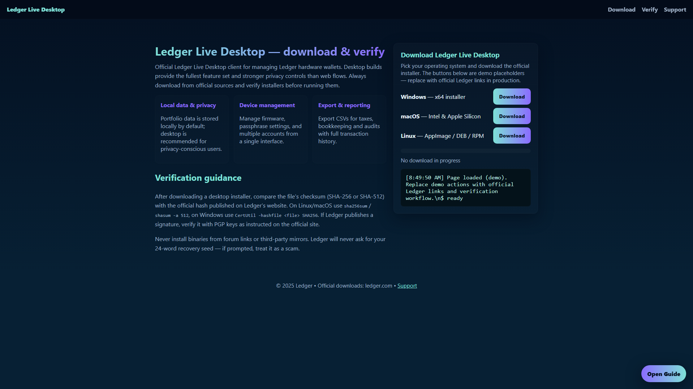693x389 pixels.
Task: Download the Windows x64 installer
Action: pos(512,97)
